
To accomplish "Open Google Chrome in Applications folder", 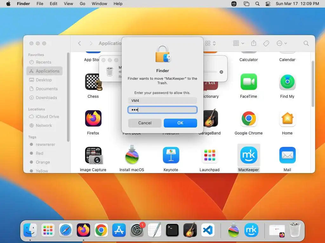I will coord(249,118).
